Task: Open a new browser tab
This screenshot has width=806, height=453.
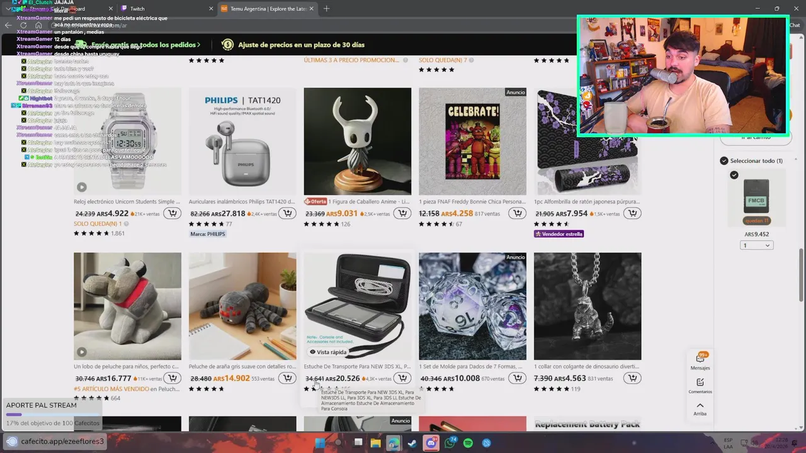Action: 326,9
